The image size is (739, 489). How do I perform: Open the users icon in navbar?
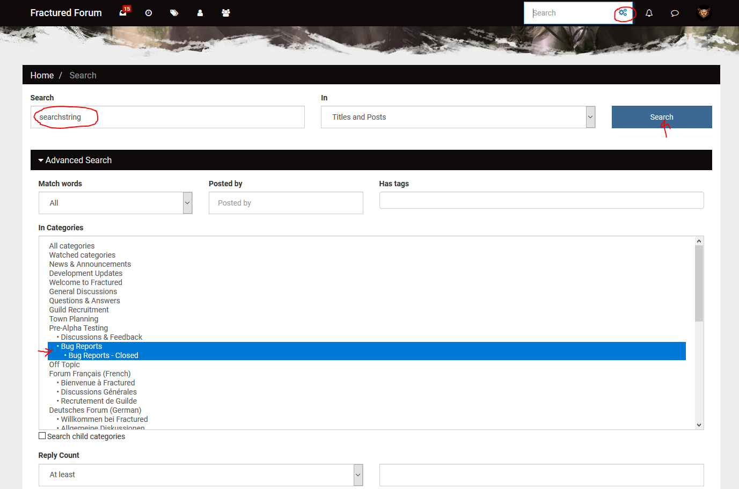click(200, 13)
